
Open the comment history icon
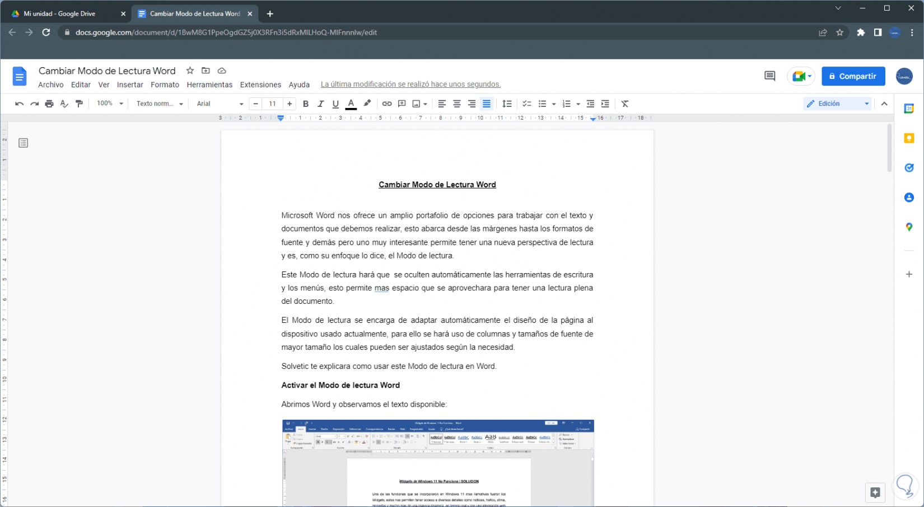click(x=770, y=76)
